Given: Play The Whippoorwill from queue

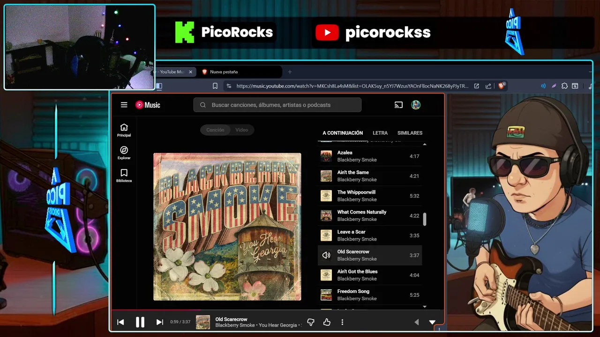Looking at the screenshot, I should click(x=370, y=196).
